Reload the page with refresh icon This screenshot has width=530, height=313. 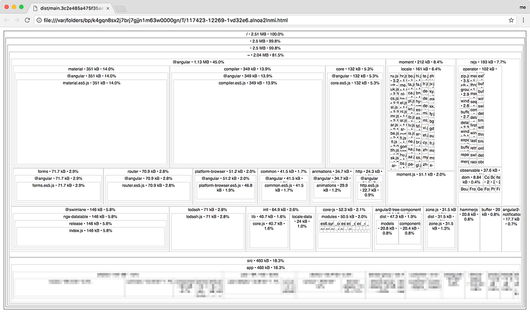click(x=28, y=20)
